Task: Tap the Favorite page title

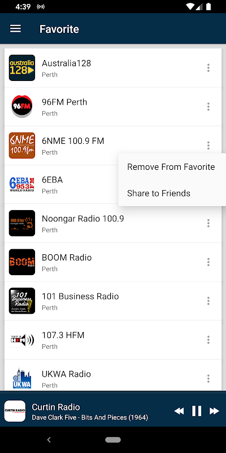Action: pos(59,29)
